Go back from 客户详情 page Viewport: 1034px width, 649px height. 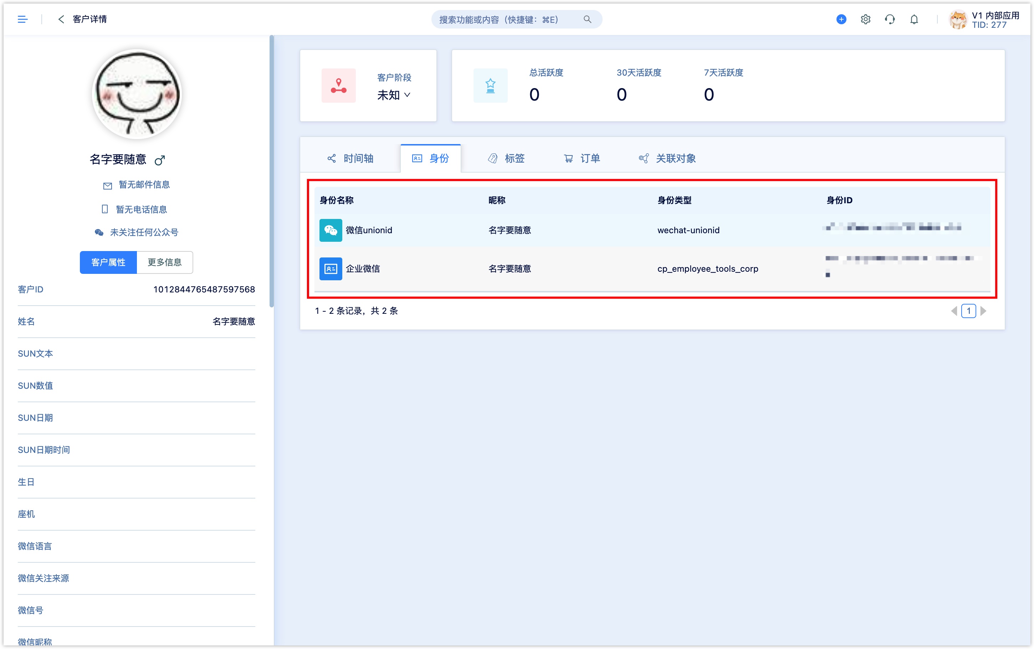(61, 19)
